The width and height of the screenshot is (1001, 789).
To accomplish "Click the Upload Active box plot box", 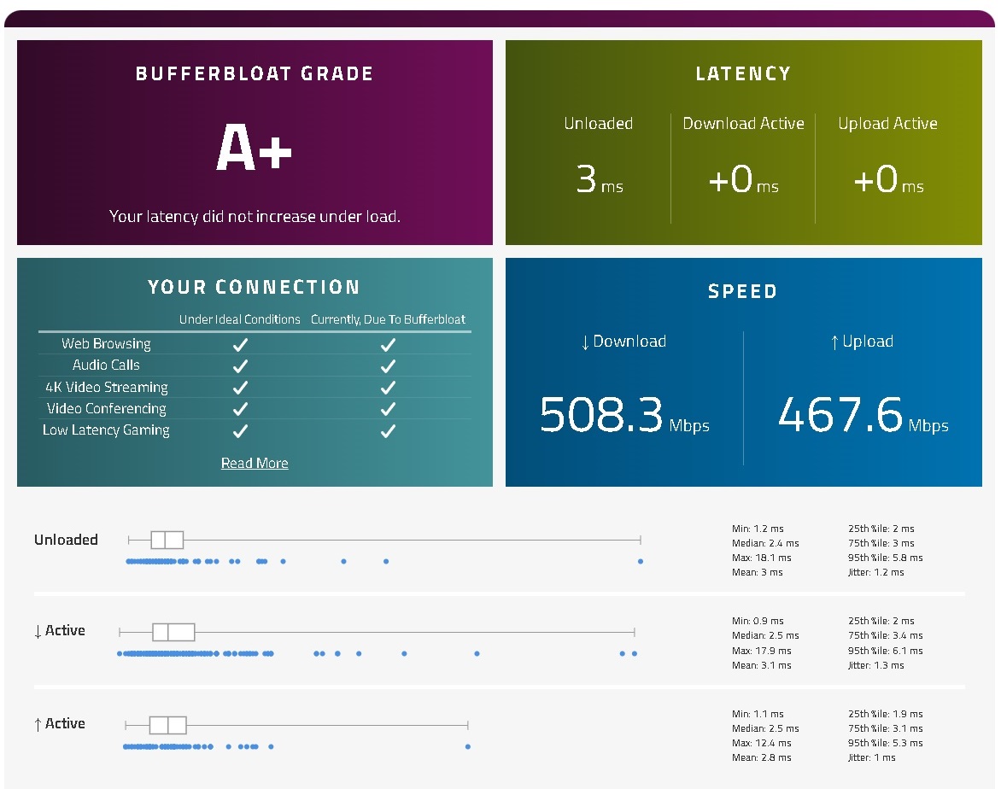I will click(x=168, y=725).
